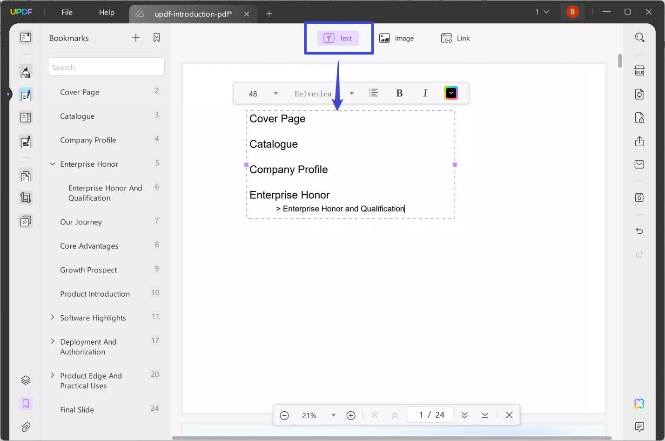Image resolution: width=665 pixels, height=441 pixels.
Task: Click the vertical document scrollbar
Action: point(620,61)
